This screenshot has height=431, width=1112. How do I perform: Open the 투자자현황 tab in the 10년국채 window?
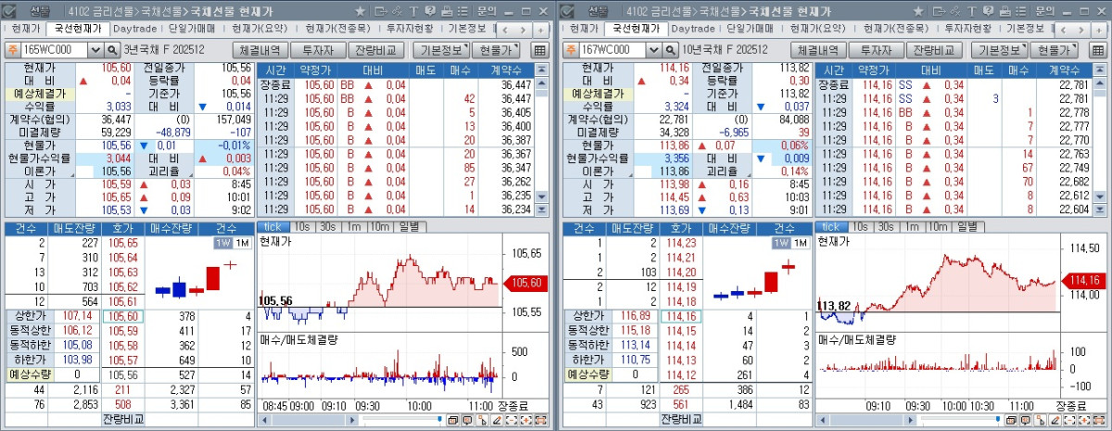coord(967,29)
